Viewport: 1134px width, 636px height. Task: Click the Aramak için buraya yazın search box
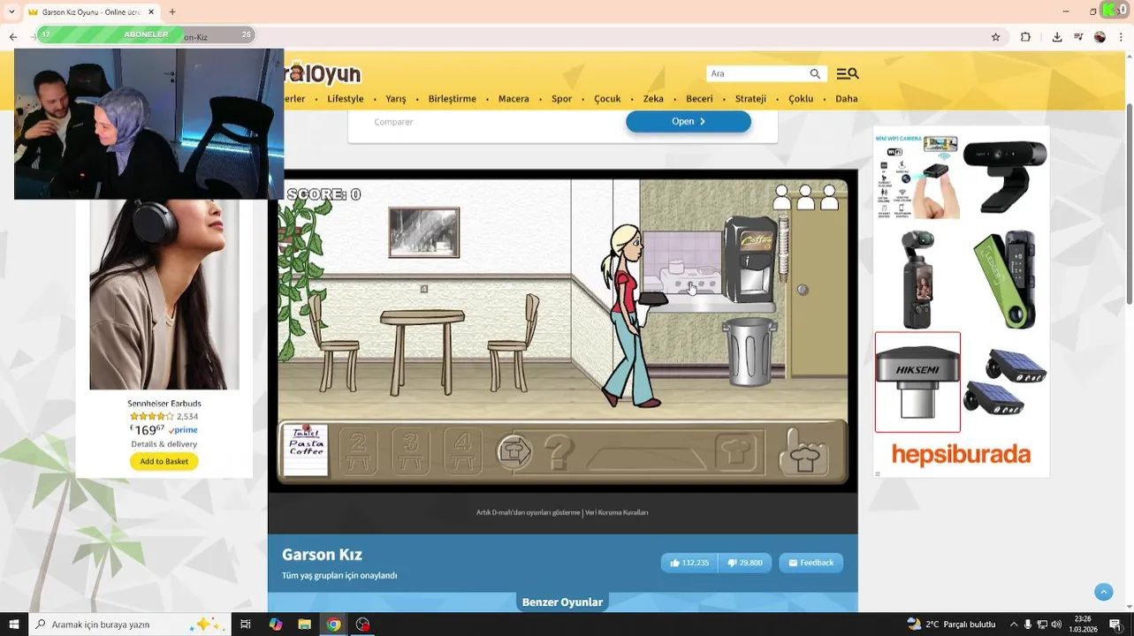tap(130, 625)
